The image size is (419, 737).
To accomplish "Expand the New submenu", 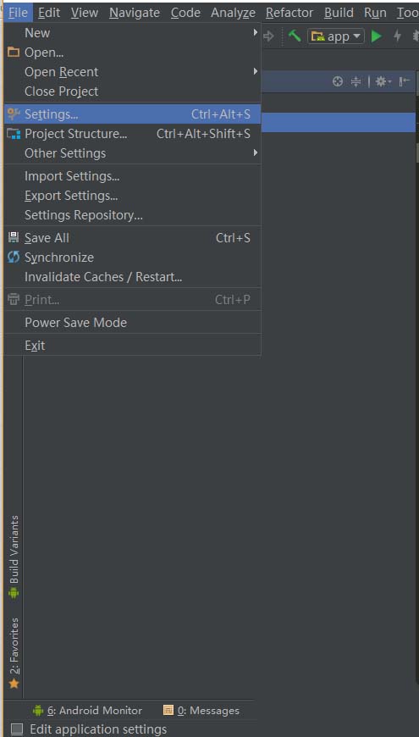I will (132, 33).
